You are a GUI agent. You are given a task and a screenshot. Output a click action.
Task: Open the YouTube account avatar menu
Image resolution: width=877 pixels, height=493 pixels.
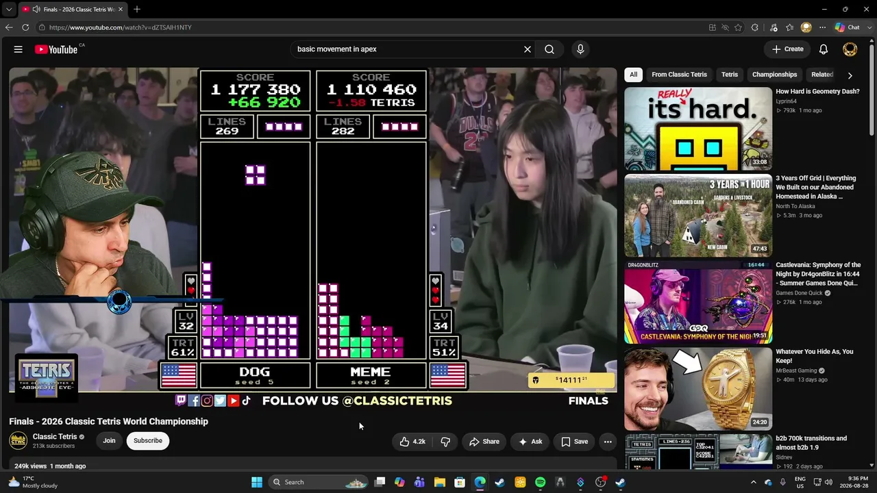850,49
